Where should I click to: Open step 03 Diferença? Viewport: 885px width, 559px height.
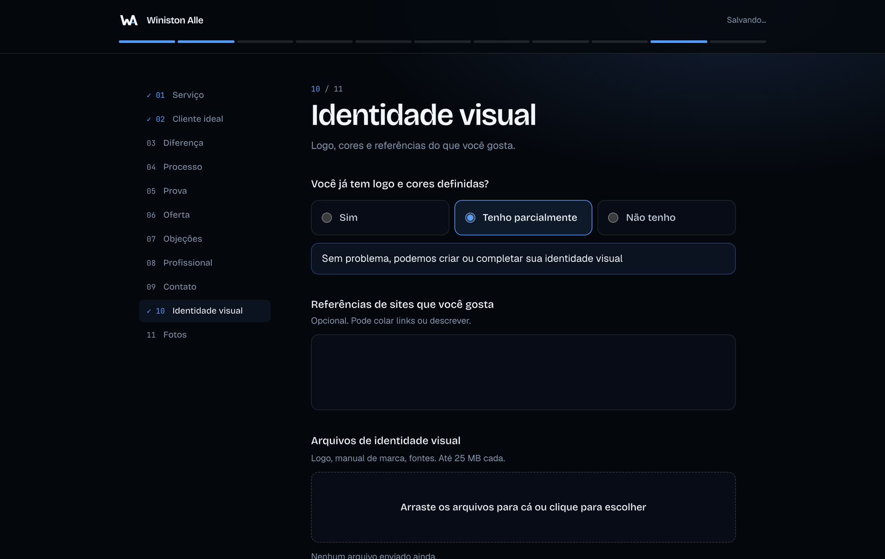click(x=205, y=143)
